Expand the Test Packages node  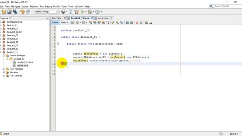(4, 69)
